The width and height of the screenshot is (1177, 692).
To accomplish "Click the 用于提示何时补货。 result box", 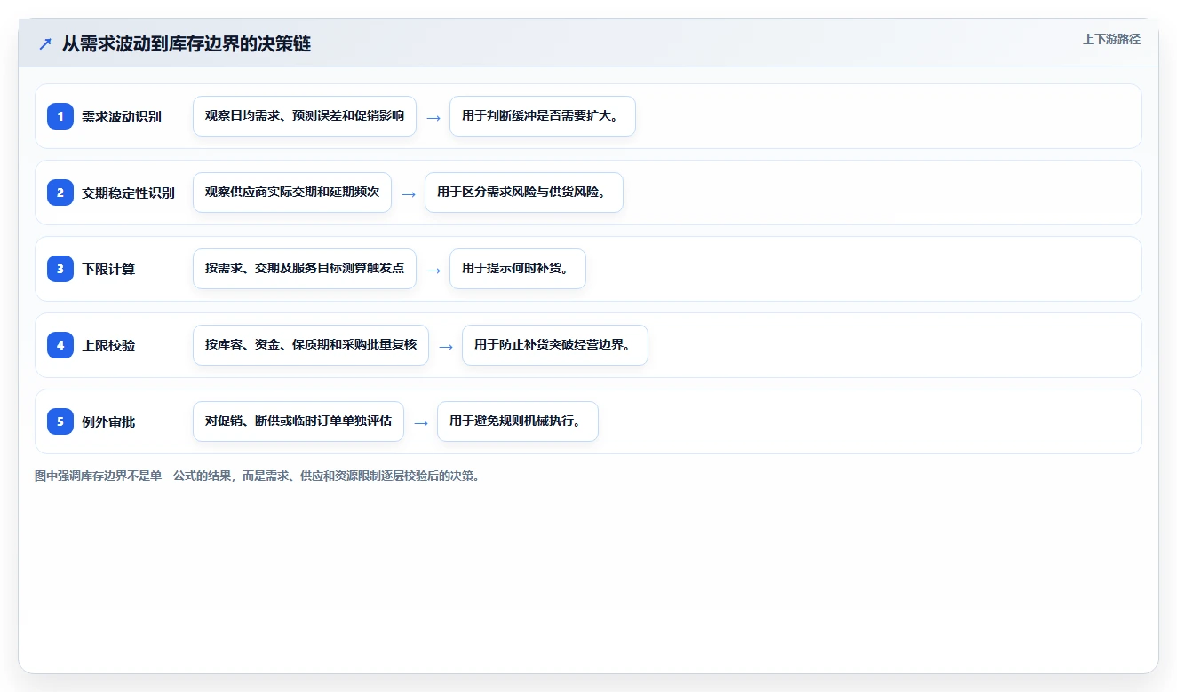I will coord(518,269).
